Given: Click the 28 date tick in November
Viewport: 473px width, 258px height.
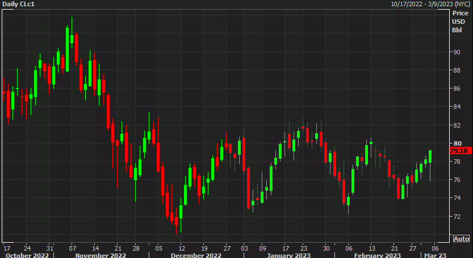Looking at the screenshot, I should (x=136, y=249).
